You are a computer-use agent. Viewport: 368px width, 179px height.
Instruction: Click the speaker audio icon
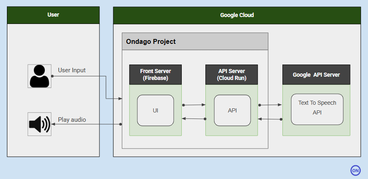click(40, 124)
